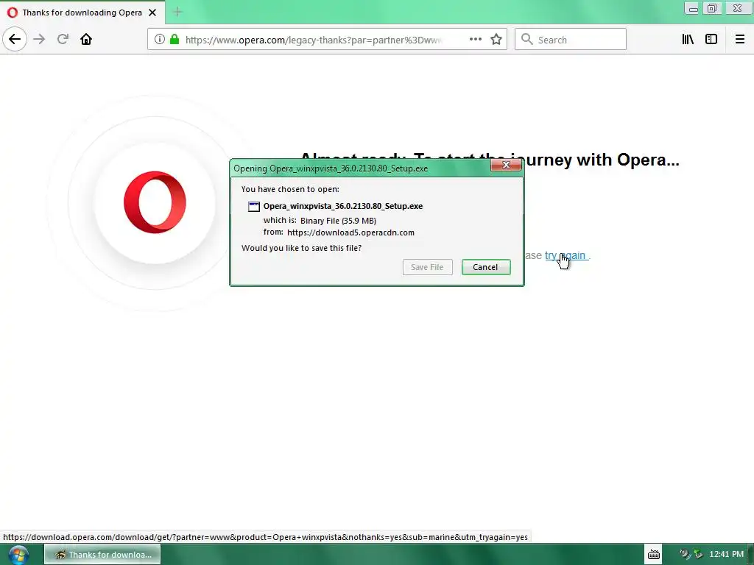Click the exe file icon in dialog
The height and width of the screenshot is (565, 754).
tap(254, 207)
